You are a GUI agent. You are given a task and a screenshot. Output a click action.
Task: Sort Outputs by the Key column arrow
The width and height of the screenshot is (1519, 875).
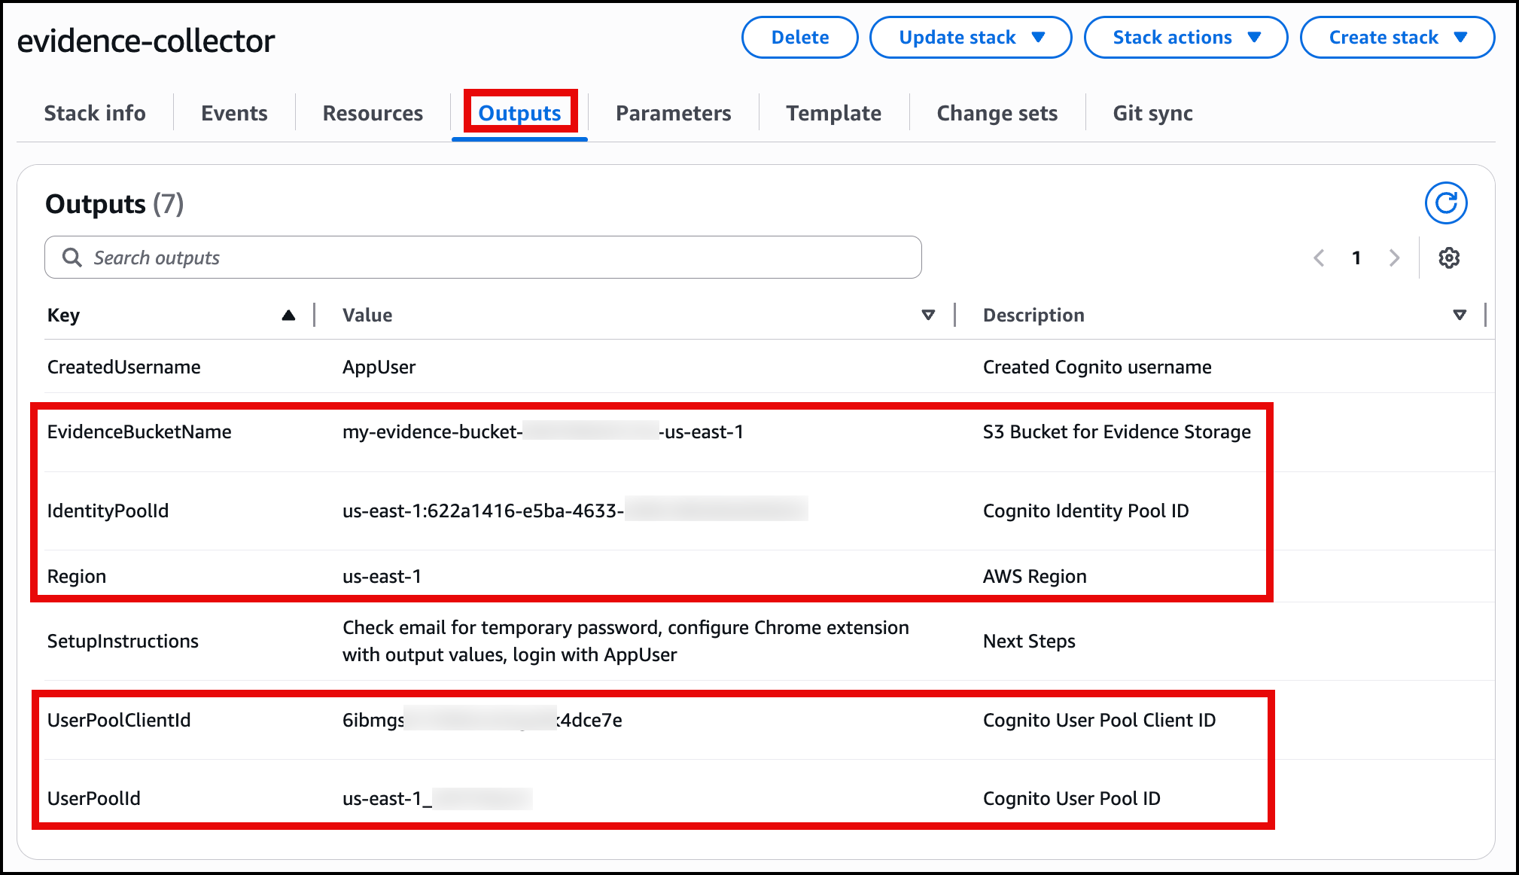[x=289, y=315]
